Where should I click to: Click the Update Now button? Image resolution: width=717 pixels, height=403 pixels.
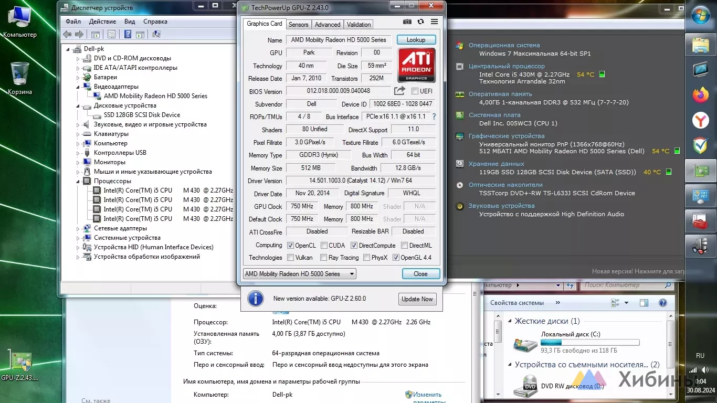(417, 299)
